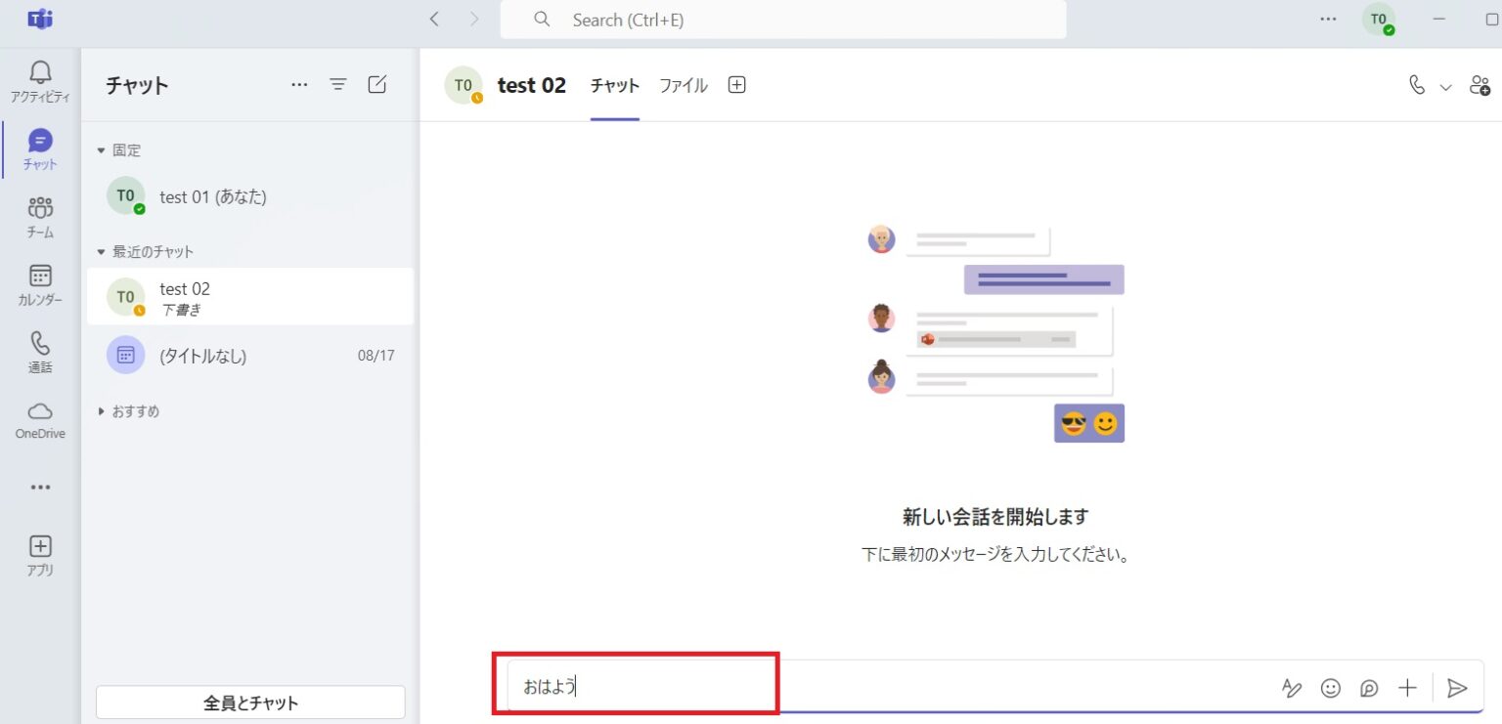Open OneDrive from the left rail
Image resolution: width=1502 pixels, height=724 pixels.
(x=39, y=415)
